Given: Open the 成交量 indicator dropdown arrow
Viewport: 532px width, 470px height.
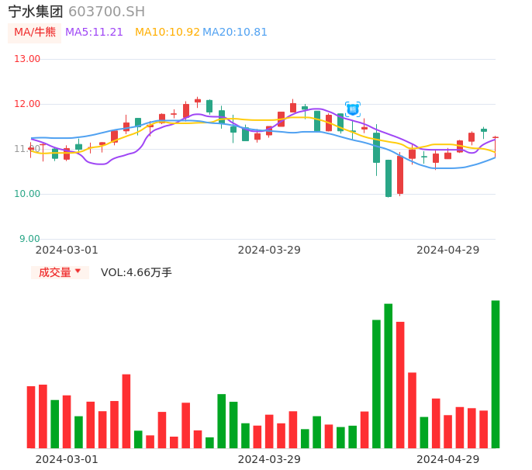Looking at the screenshot, I should tap(78, 271).
